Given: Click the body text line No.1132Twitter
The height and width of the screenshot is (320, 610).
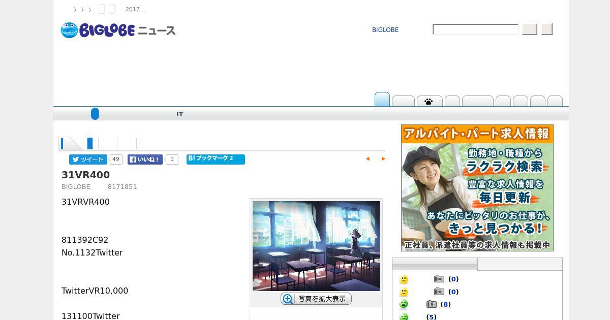Looking at the screenshot, I should (92, 252).
